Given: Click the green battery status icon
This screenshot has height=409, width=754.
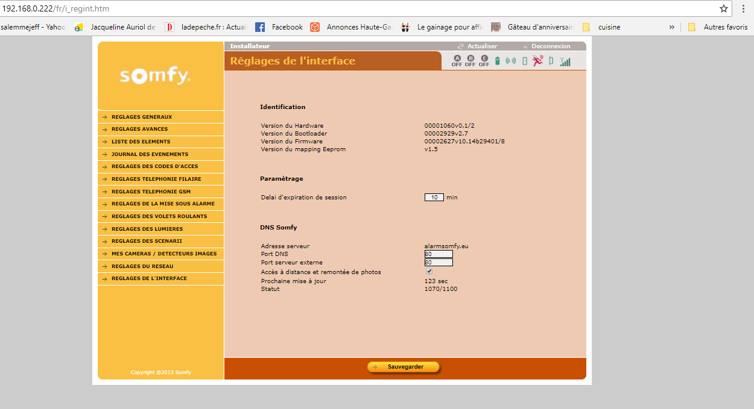Looking at the screenshot, I should pos(498,61).
